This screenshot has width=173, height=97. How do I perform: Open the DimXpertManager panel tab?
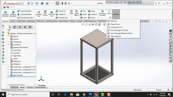click(x=25, y=27)
